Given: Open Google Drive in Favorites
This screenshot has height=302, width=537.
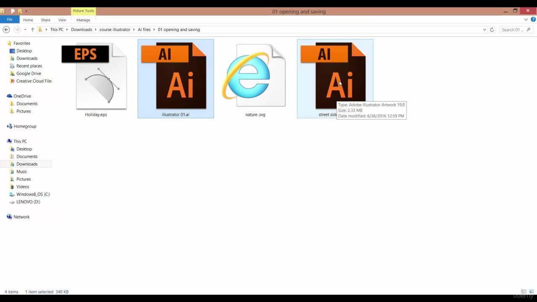Looking at the screenshot, I should click(29, 73).
